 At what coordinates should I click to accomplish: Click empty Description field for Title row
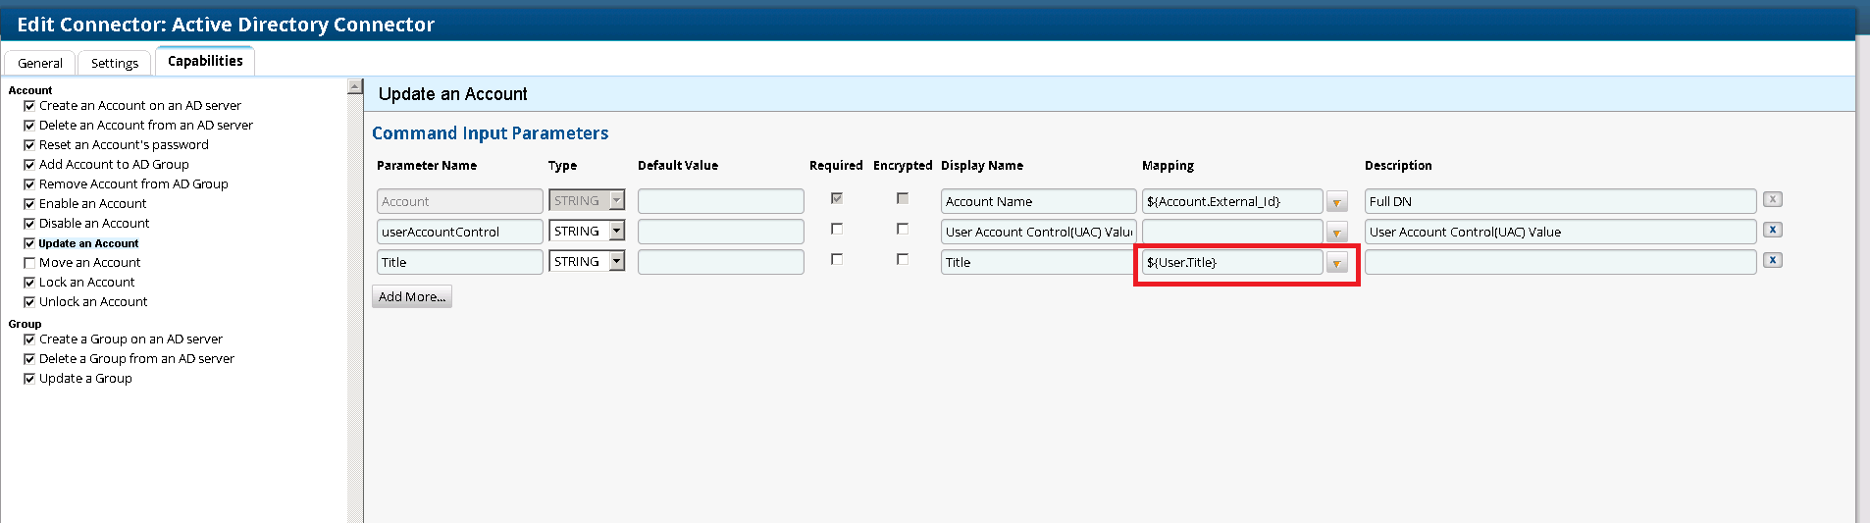click(1560, 262)
